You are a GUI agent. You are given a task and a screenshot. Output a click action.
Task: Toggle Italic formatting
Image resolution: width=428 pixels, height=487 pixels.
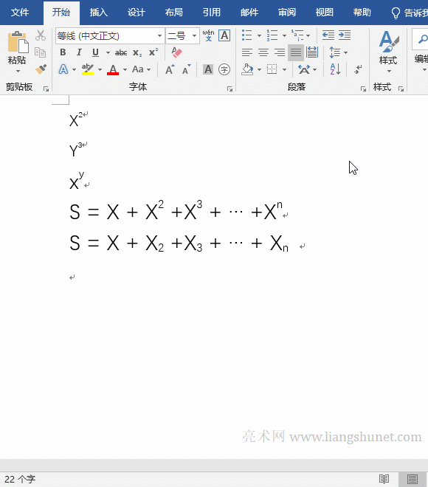79,52
